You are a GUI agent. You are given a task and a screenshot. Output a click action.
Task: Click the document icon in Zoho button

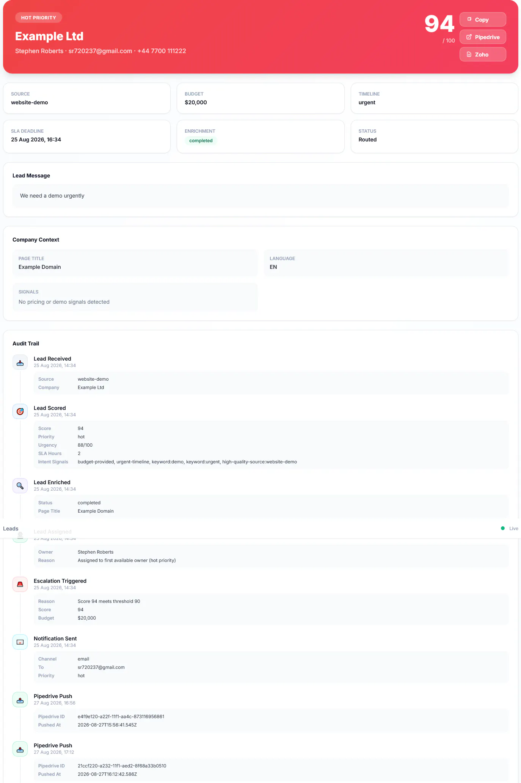[x=469, y=54]
